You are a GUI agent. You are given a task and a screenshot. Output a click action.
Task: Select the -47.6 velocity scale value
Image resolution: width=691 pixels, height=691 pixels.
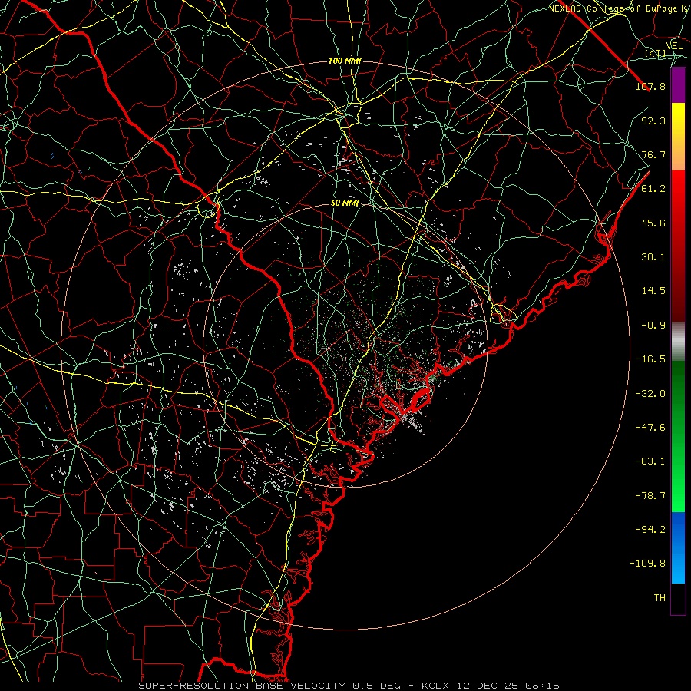point(650,428)
